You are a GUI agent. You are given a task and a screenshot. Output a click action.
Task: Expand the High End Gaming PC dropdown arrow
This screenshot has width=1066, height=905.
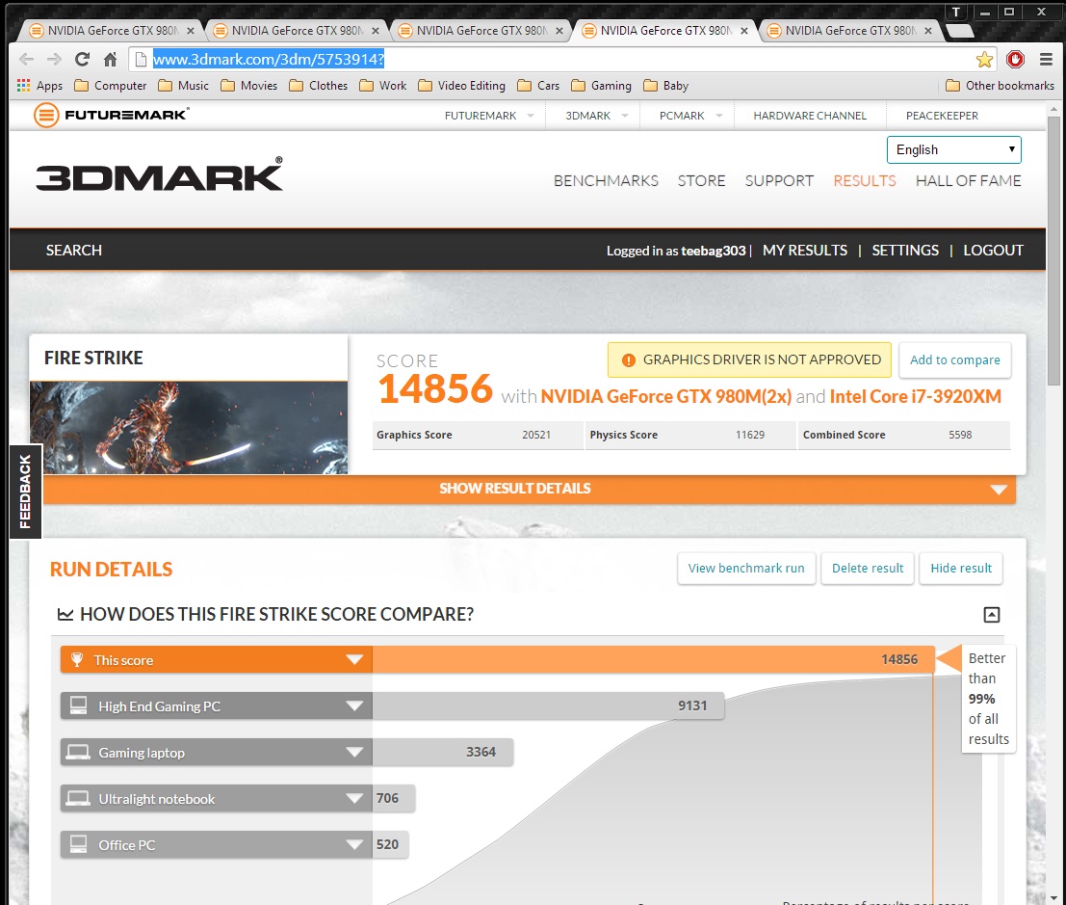354,705
